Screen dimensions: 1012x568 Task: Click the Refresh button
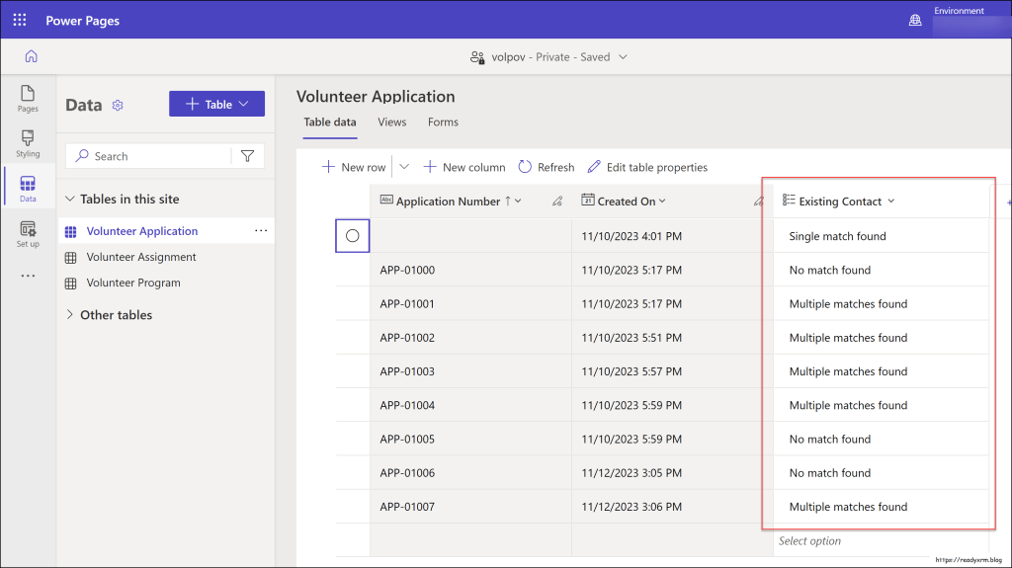point(546,167)
